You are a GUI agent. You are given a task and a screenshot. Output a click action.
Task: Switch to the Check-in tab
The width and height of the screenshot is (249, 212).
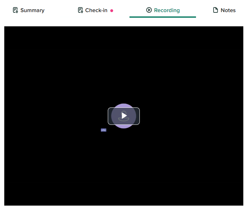pyautogui.click(x=95, y=10)
